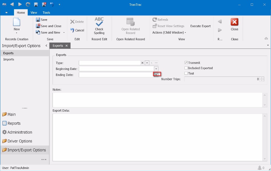Expand the Type combo box dropdown

point(147,63)
